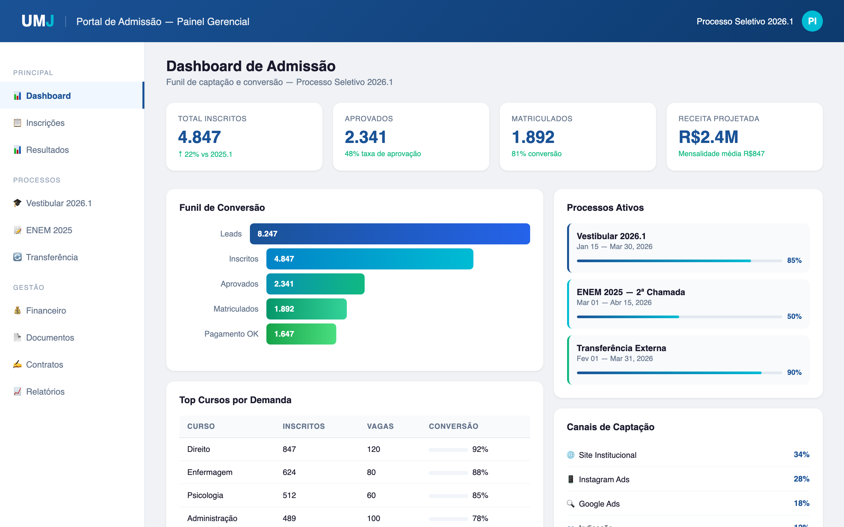Image resolution: width=844 pixels, height=527 pixels.
Task: Click the UMJ logo in header
Action: 38,21
